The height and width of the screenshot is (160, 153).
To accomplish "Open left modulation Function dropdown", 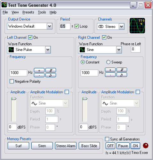I will tap(65, 103).
